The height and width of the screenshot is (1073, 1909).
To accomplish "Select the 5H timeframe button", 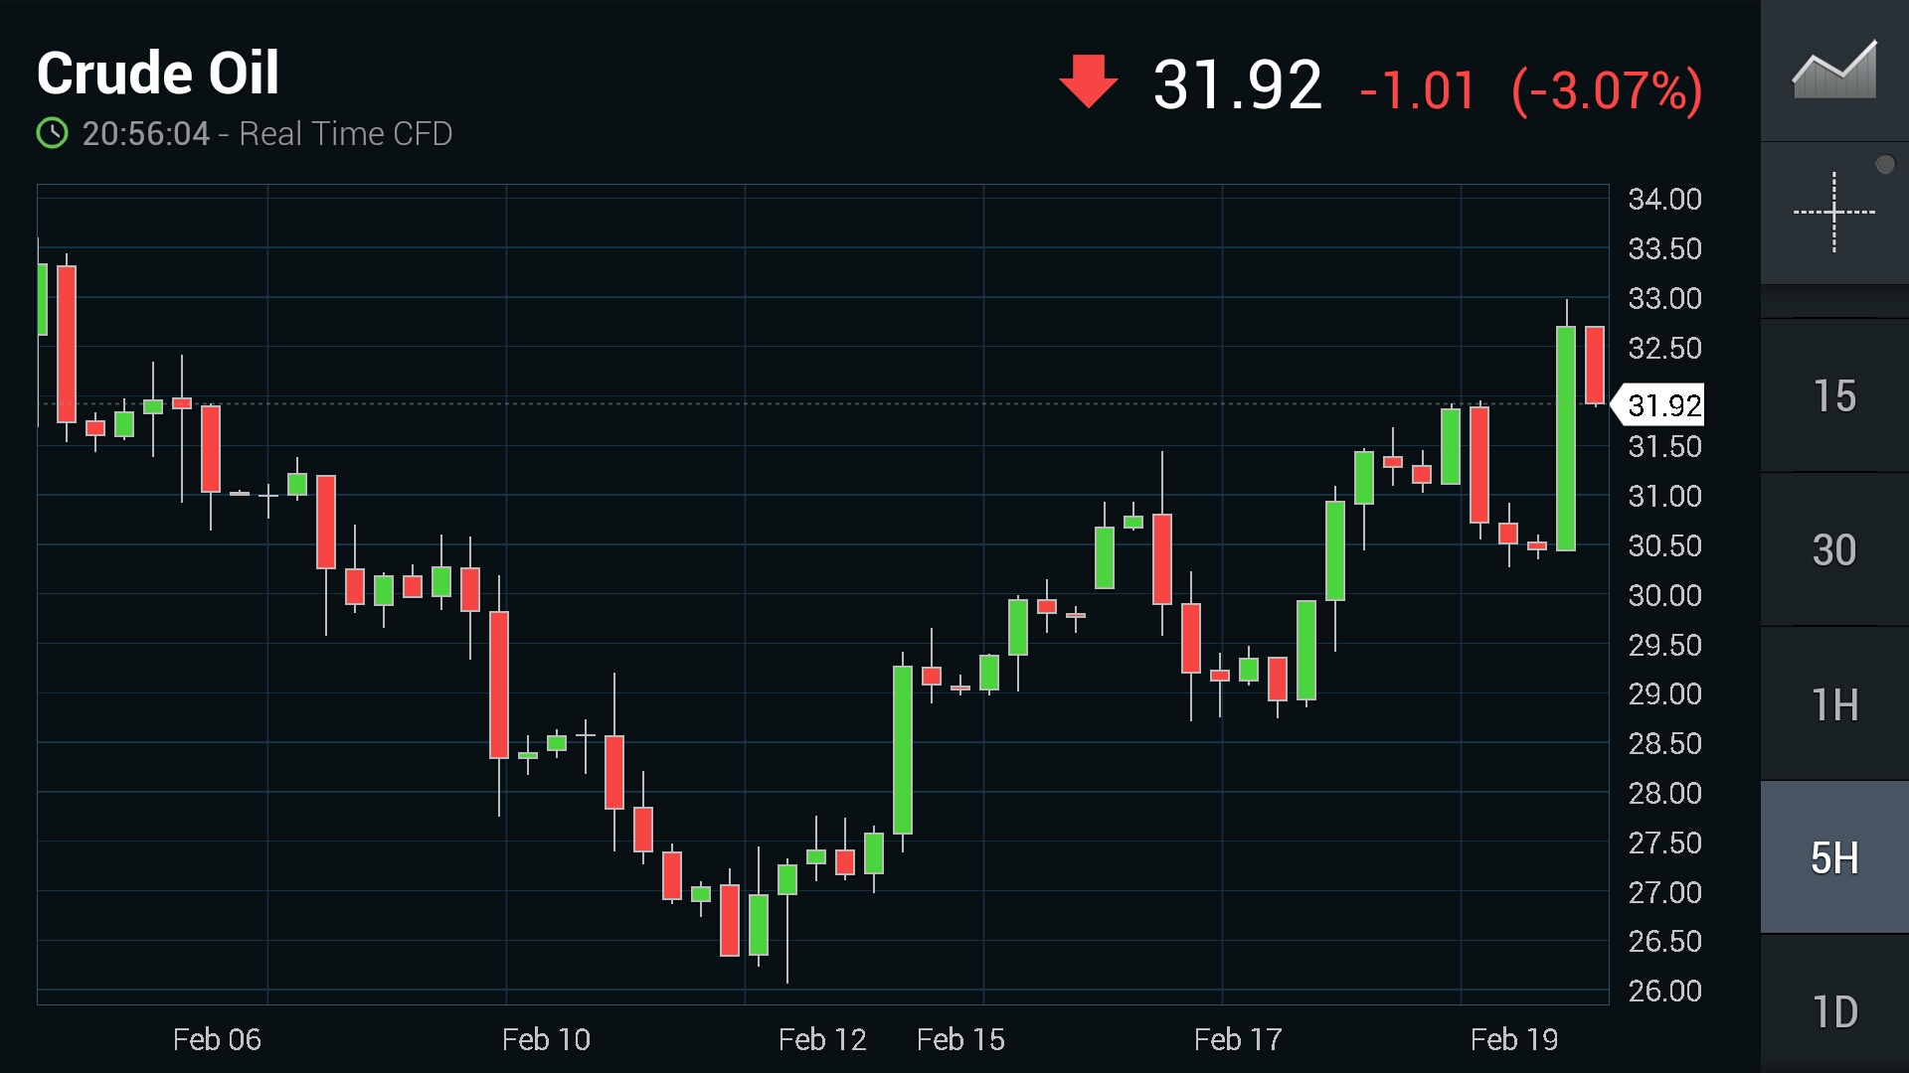I will [1834, 857].
